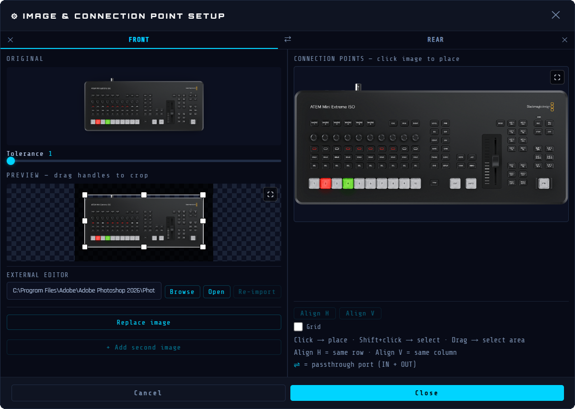
Task: Click the 'CONNECTION POINTS – click image to place' heading
Action: tap(377, 58)
